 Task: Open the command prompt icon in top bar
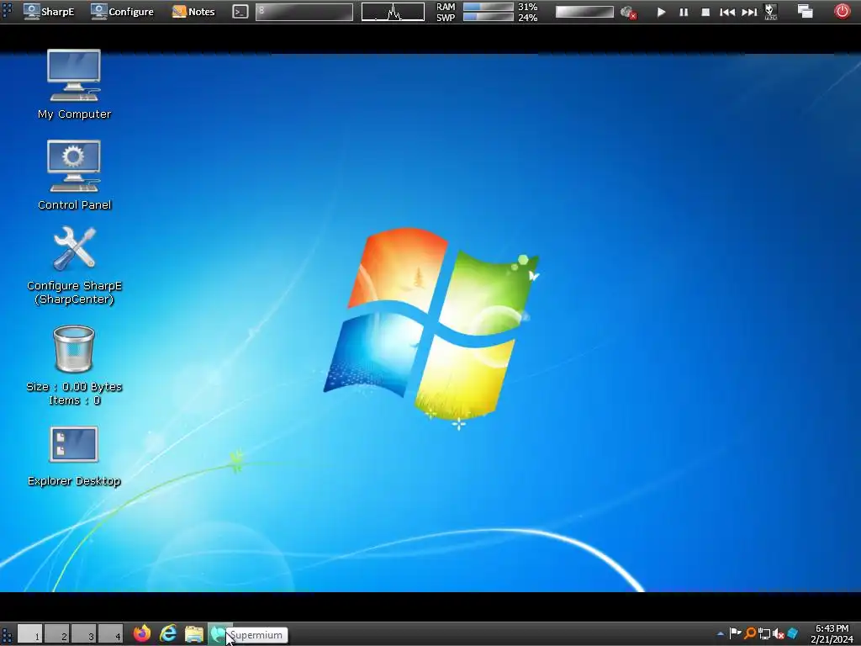coord(240,12)
